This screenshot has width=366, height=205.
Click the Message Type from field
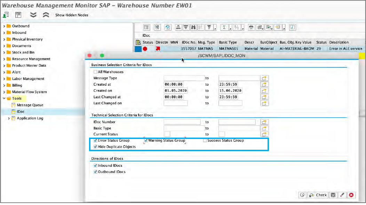[184, 78]
